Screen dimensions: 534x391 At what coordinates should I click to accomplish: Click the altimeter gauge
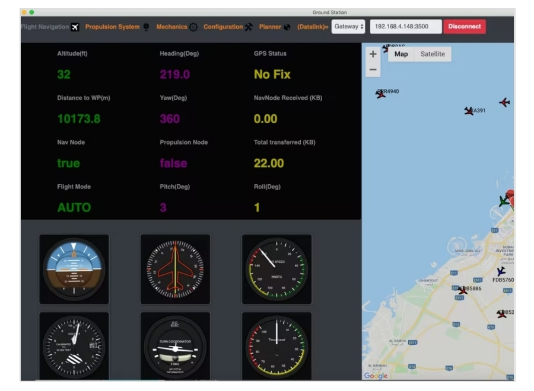[x=74, y=346]
